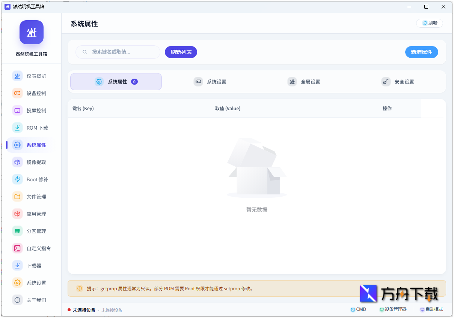
Task: Focus the 搜索键名或取值 search field
Action: tap(118, 52)
